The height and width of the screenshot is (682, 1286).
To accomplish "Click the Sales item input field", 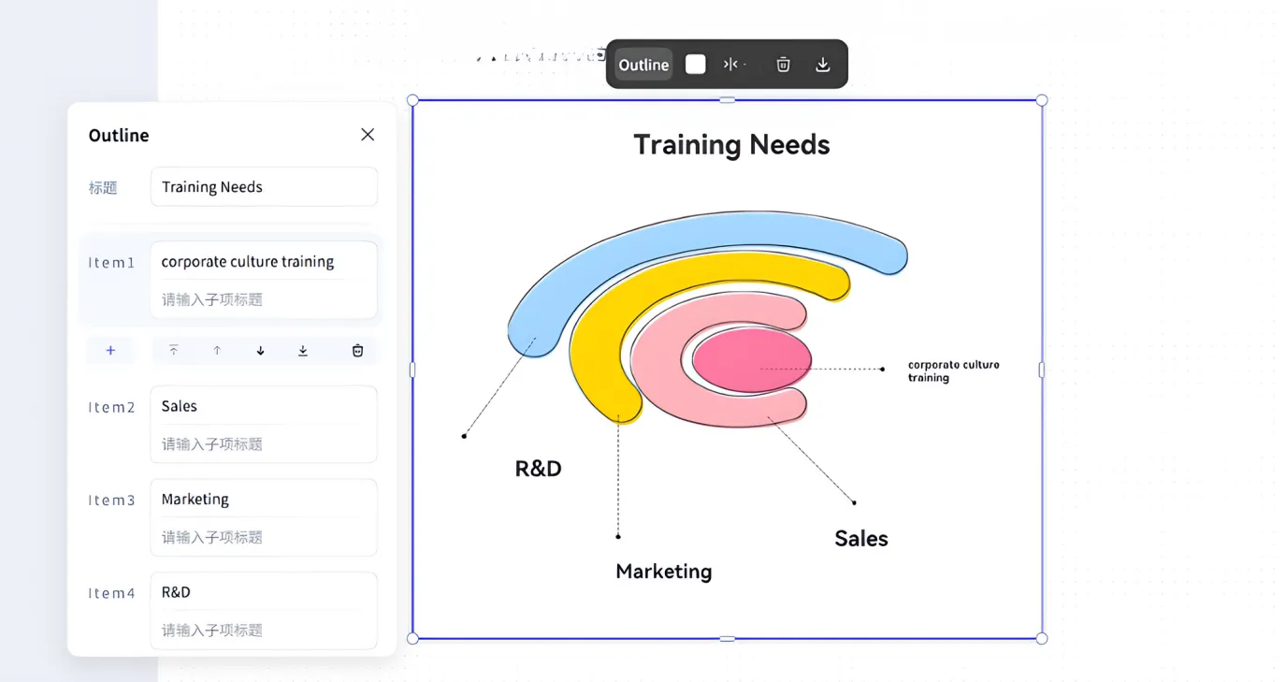I will pyautogui.click(x=264, y=407).
